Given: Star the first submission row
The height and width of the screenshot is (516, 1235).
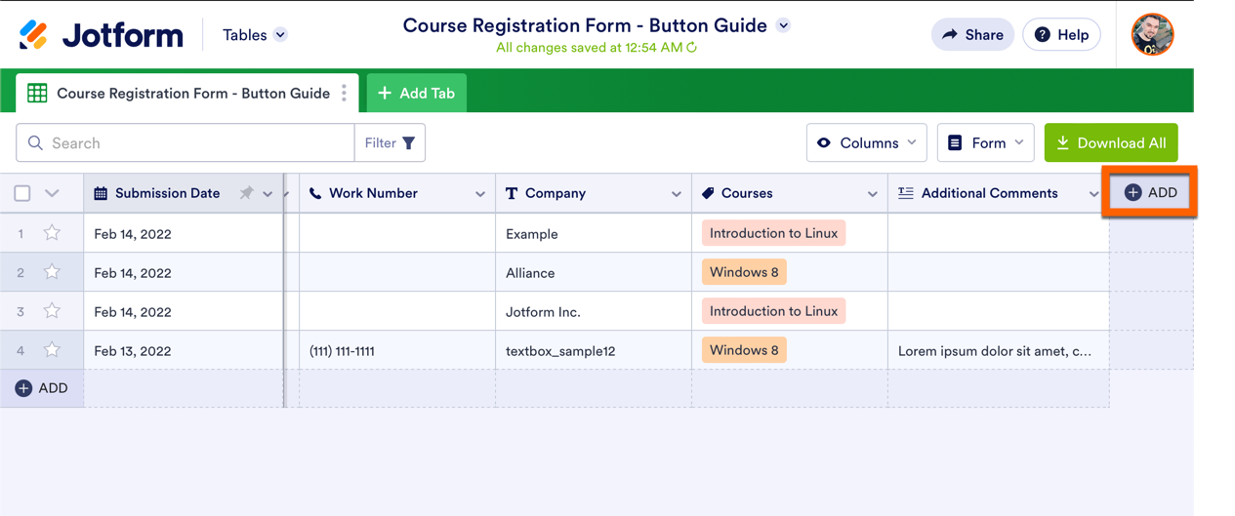Looking at the screenshot, I should (52, 233).
